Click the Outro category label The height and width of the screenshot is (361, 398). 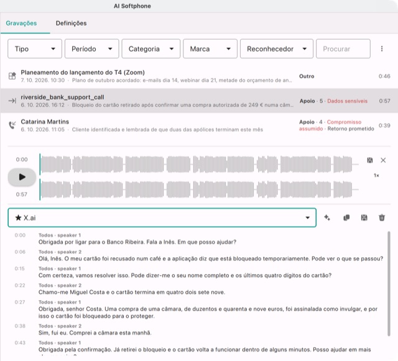(x=307, y=76)
